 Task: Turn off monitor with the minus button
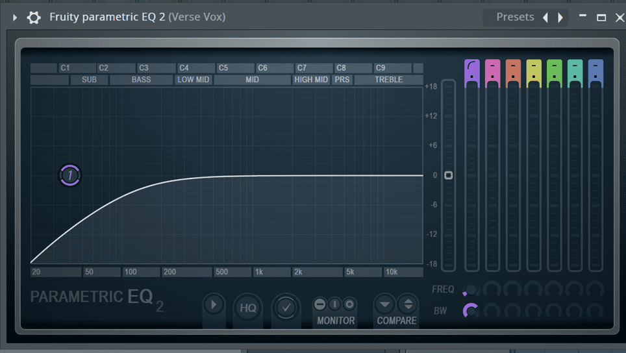click(x=319, y=304)
